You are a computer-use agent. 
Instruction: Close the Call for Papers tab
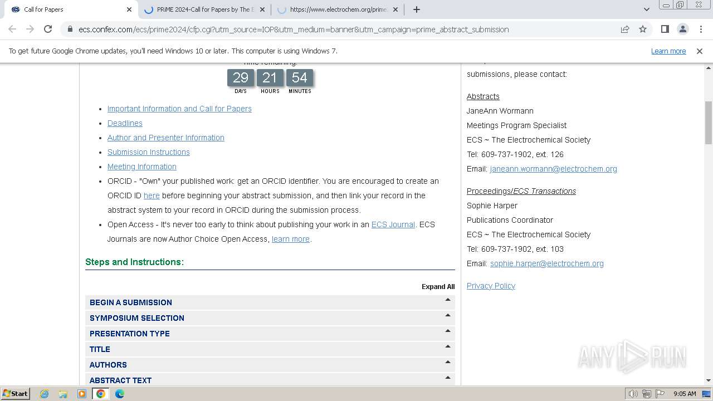[x=129, y=9]
